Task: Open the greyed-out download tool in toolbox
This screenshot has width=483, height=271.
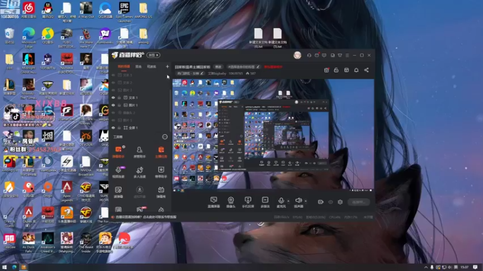Action: pyautogui.click(x=139, y=192)
